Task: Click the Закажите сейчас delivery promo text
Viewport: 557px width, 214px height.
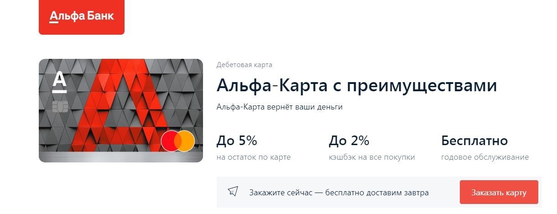Action: (338, 193)
